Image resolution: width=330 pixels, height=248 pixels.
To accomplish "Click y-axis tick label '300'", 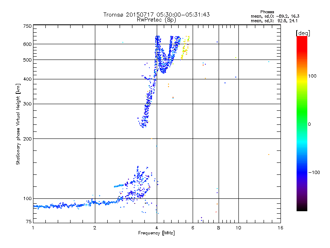I will [x=27, y=104].
